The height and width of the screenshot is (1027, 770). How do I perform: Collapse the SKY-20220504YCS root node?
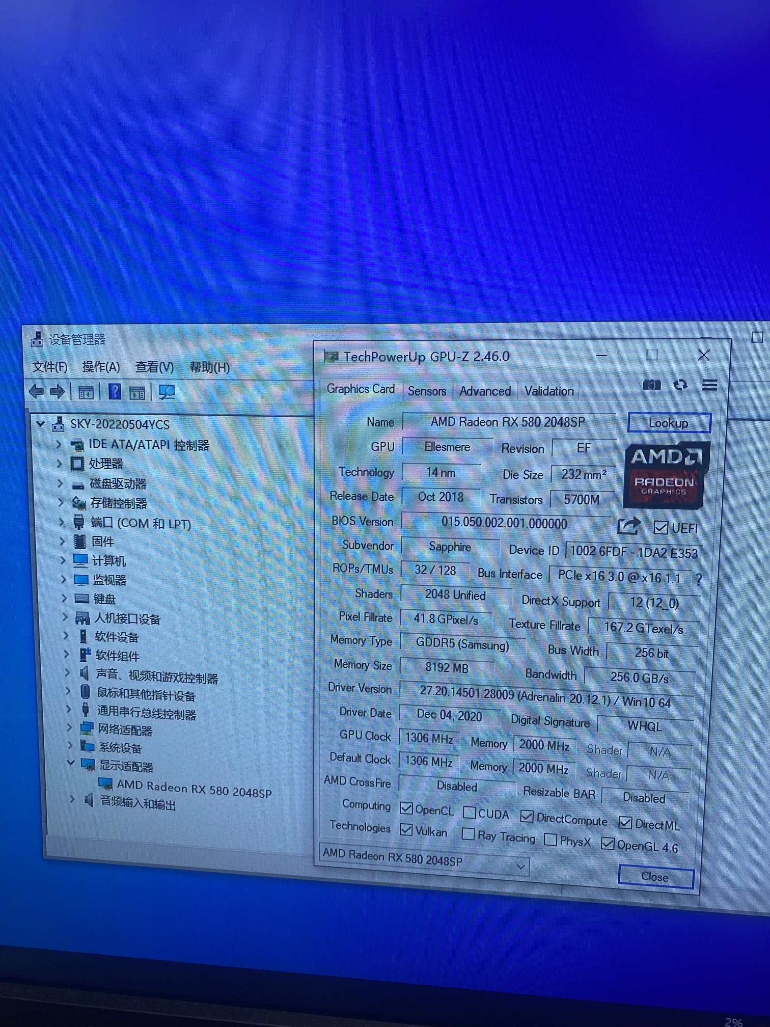click(41, 423)
